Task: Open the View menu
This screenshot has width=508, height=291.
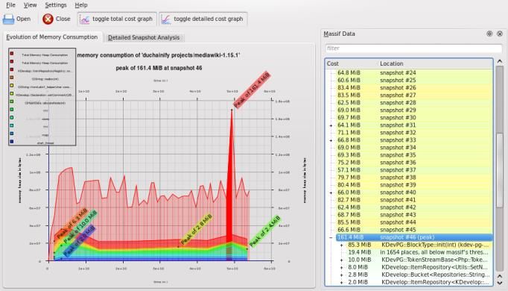Action: tap(30, 5)
